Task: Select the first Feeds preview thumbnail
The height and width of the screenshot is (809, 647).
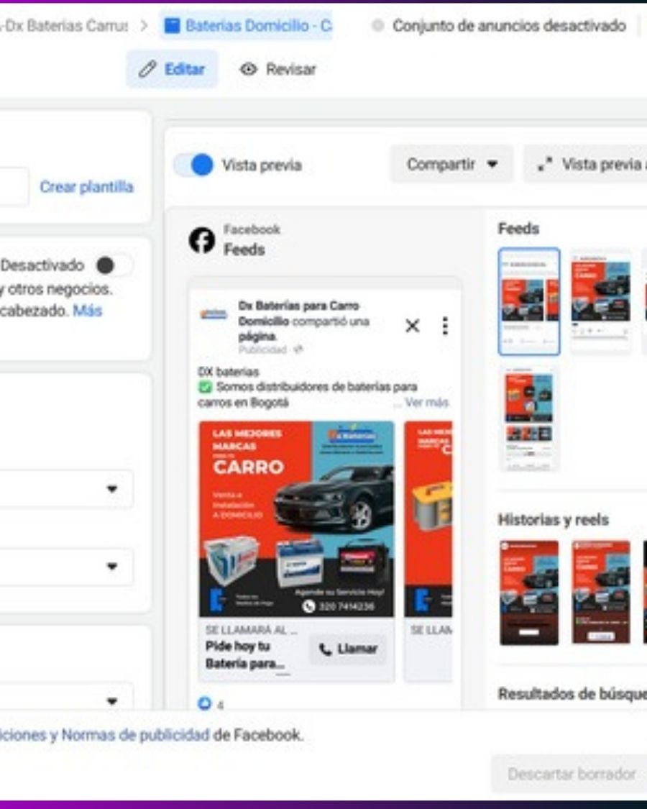Action: tap(529, 302)
